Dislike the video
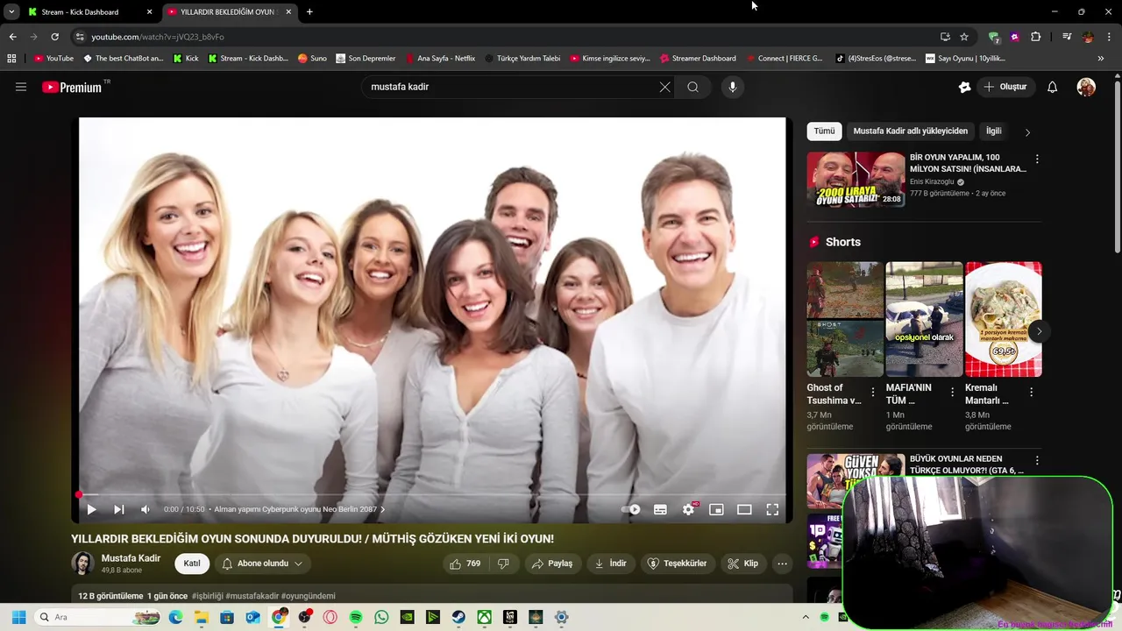Image resolution: width=1122 pixels, height=631 pixels. (503, 564)
